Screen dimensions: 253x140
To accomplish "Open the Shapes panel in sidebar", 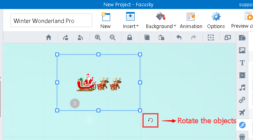I will 242,38.
